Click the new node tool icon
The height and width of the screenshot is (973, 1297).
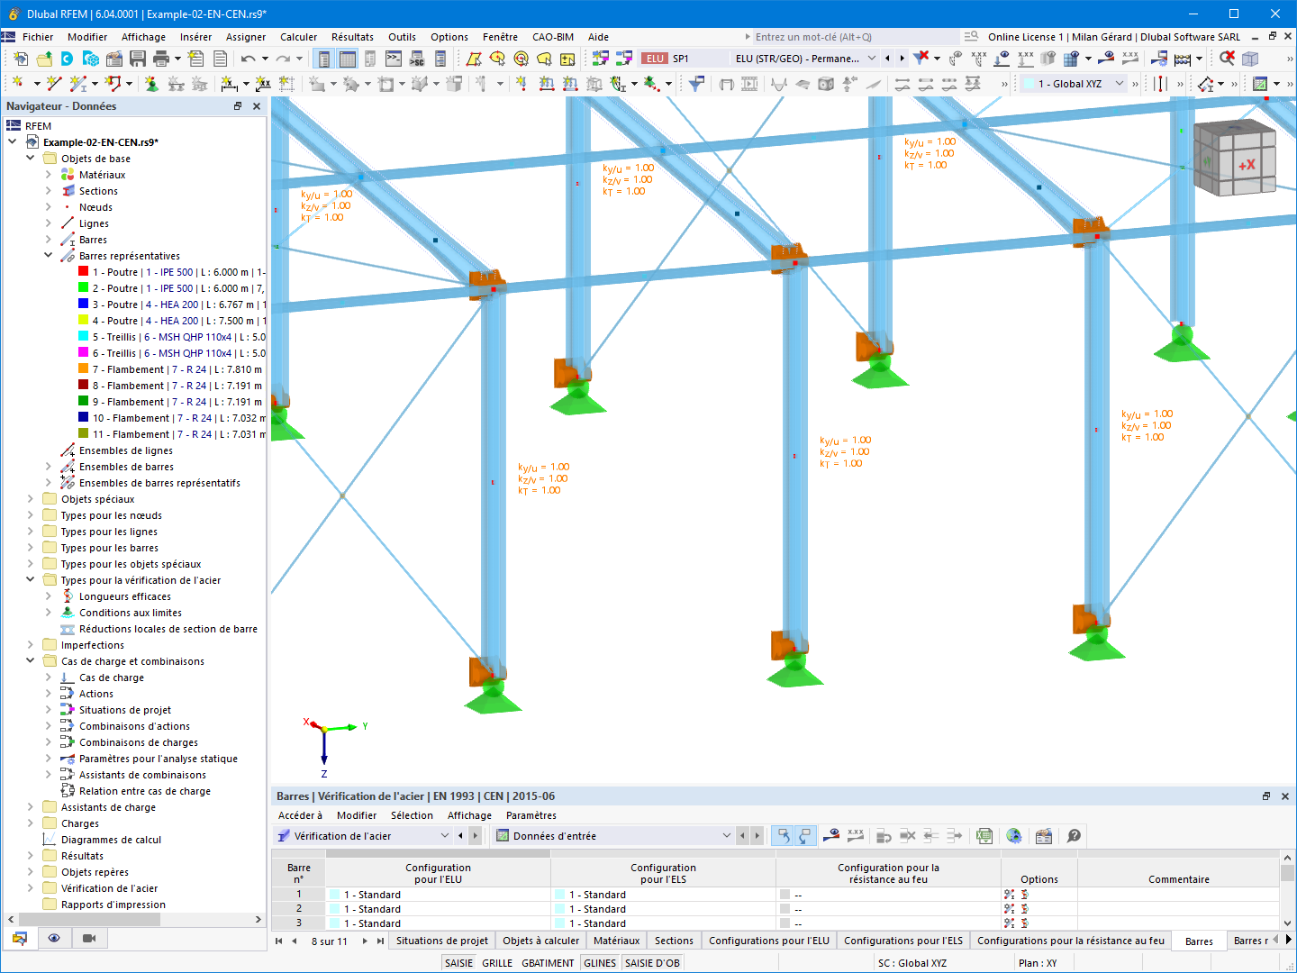[16, 84]
